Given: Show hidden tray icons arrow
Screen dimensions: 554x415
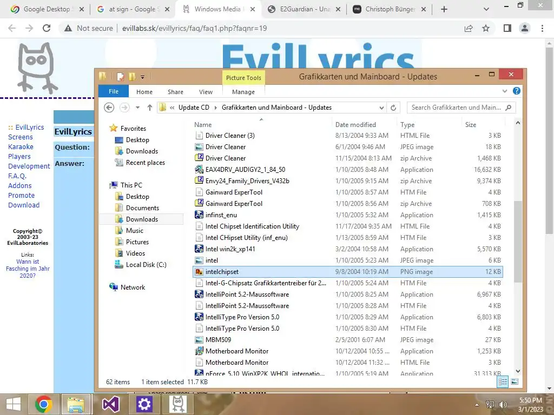Looking at the screenshot, I should point(477,404).
